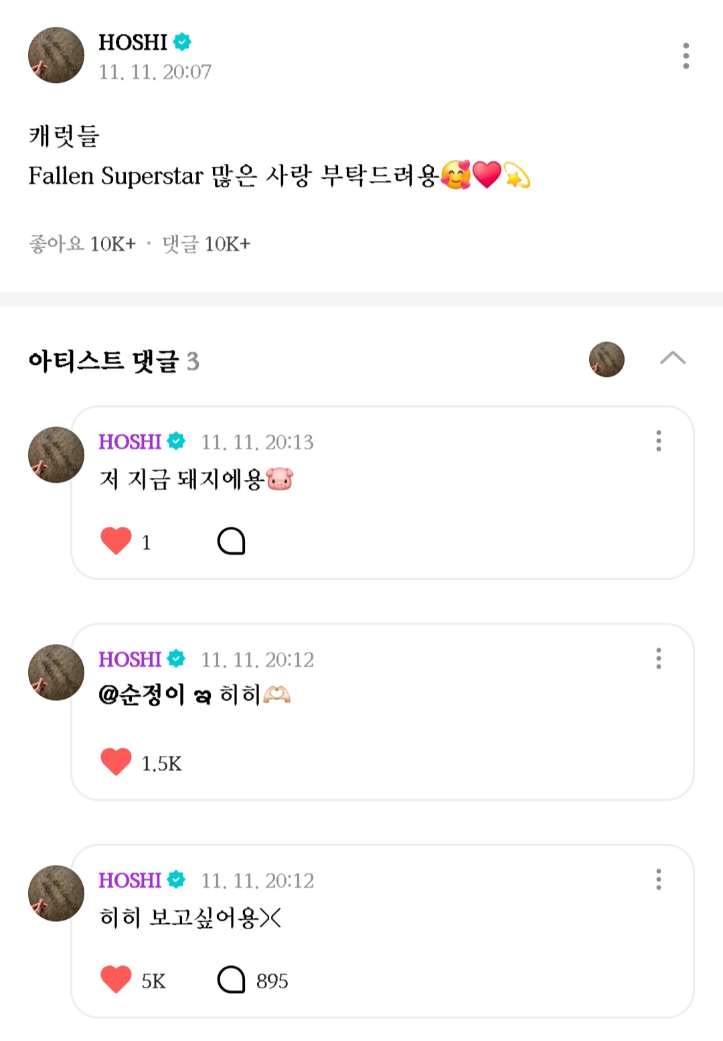
Task: Open the 895 replies bubble icon
Action: (232, 979)
